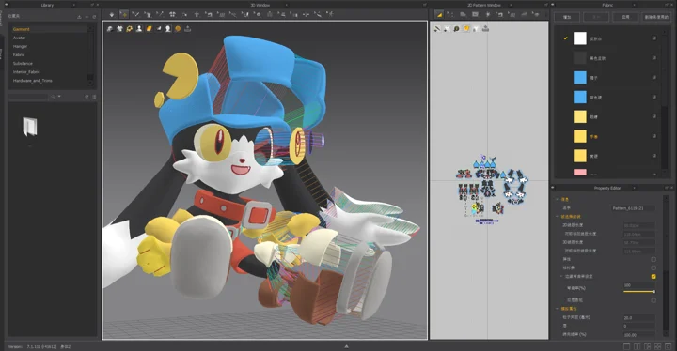Click the up arrow at the status bar center
Image resolution: width=677 pixels, height=351 pixels.
pos(346,346)
